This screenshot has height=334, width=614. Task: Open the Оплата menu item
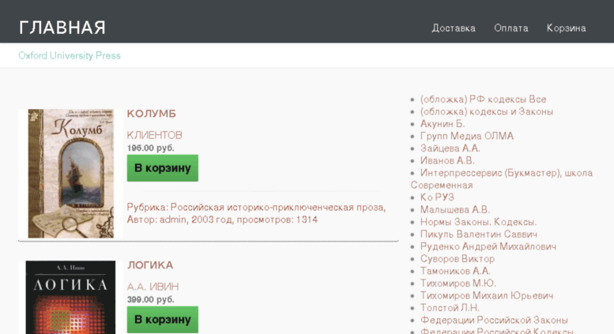511,28
